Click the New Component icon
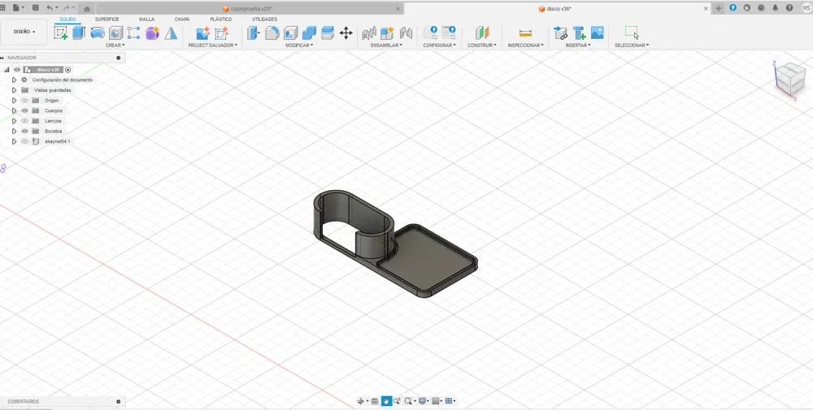 pyautogui.click(x=387, y=33)
